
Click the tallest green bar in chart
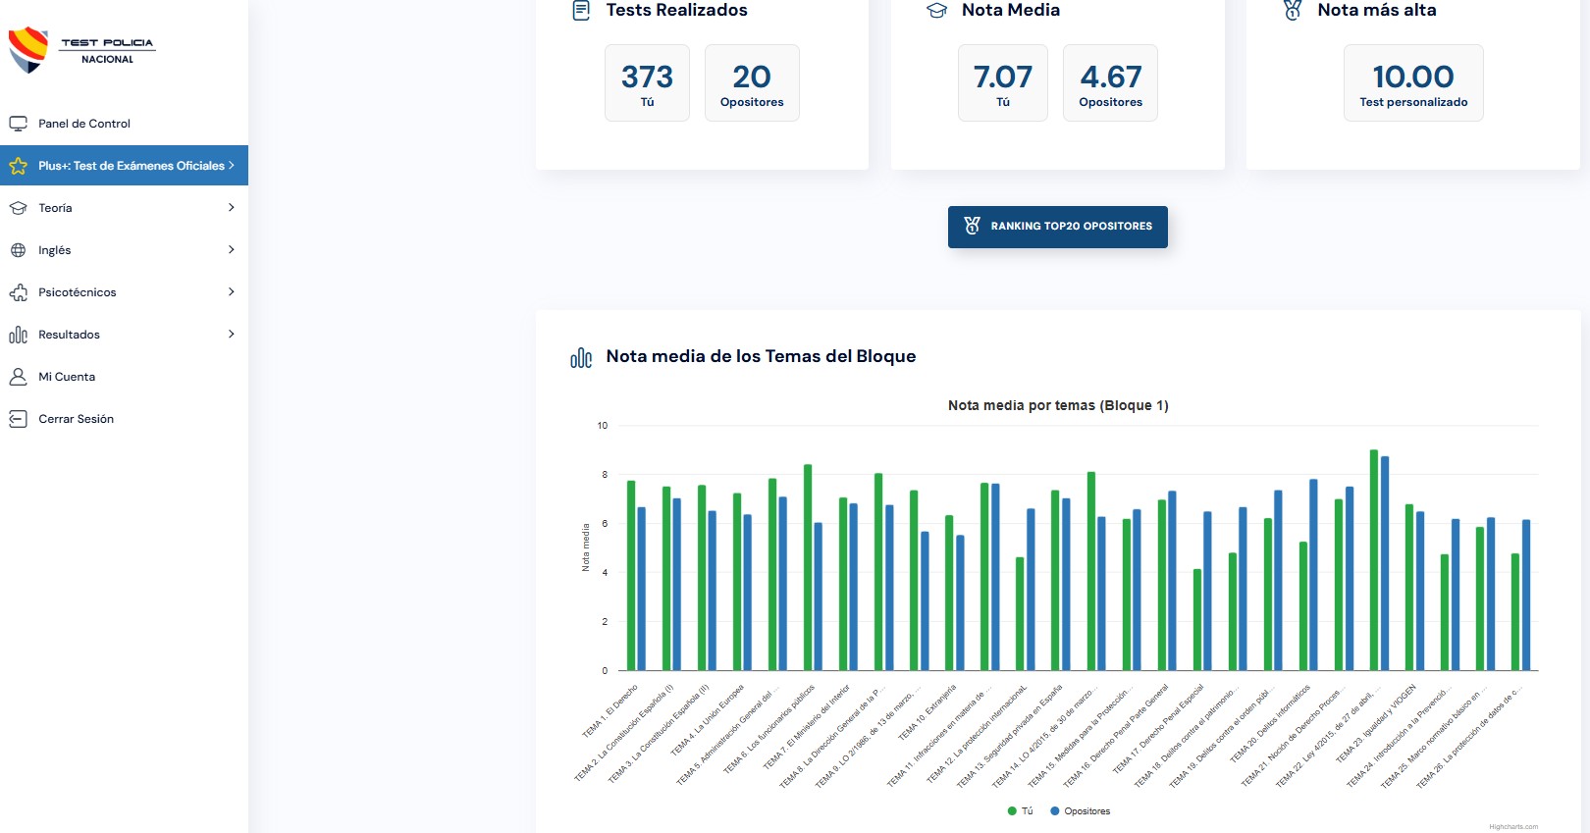[x=1373, y=559]
